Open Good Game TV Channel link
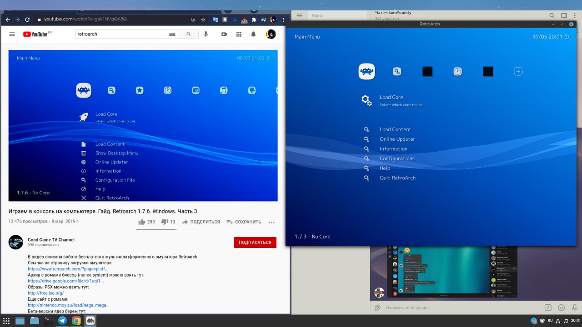 51,240
